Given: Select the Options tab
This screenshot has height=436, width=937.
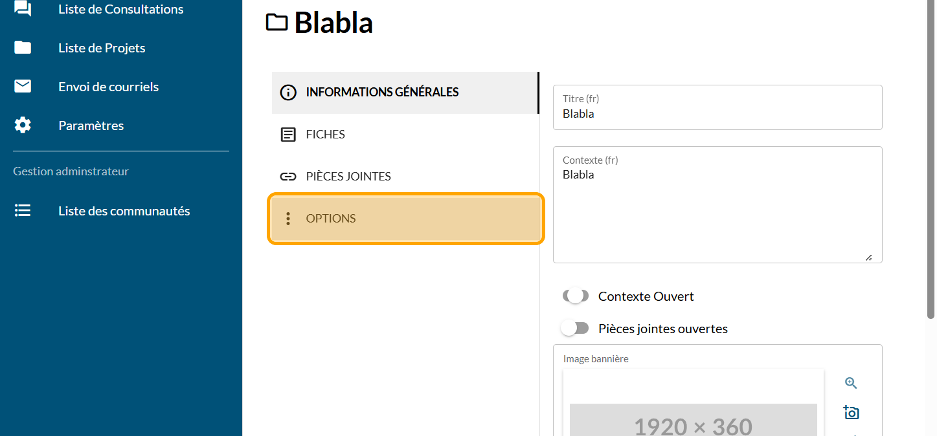Looking at the screenshot, I should pyautogui.click(x=331, y=219).
